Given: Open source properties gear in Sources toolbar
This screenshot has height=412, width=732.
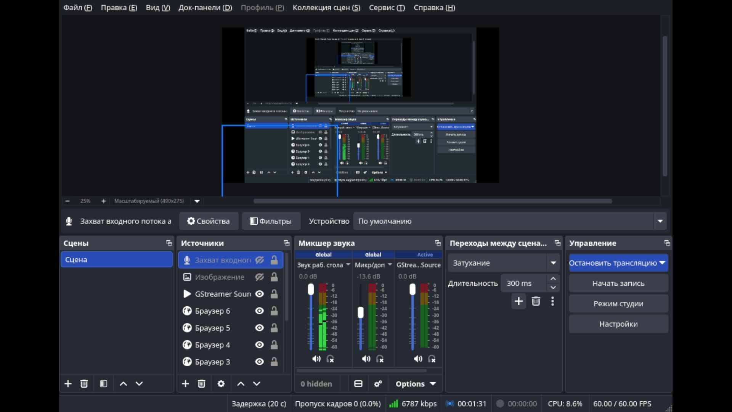Looking at the screenshot, I should click(221, 384).
